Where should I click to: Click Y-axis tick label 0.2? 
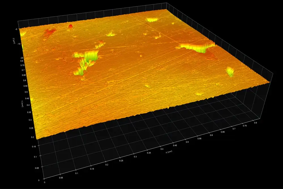tap(33, 137)
